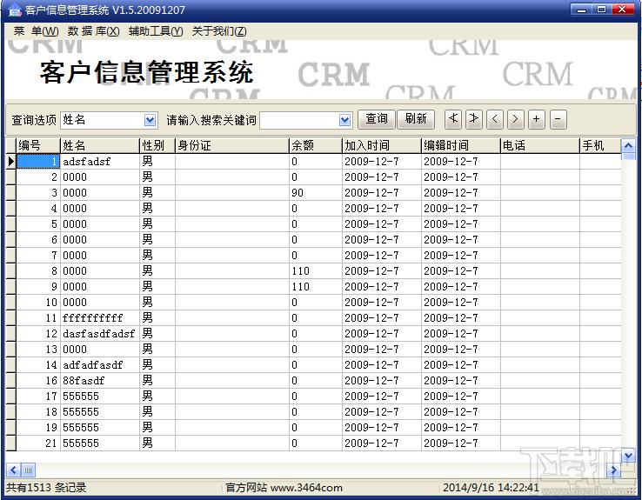The image size is (642, 500).
Task: Select name cell adfadfasdf
Action: 99,365
